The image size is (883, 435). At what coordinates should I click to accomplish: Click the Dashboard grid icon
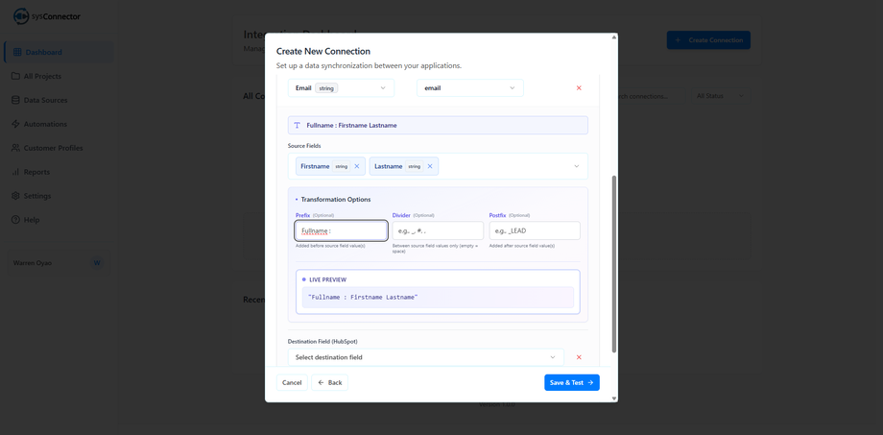point(17,53)
